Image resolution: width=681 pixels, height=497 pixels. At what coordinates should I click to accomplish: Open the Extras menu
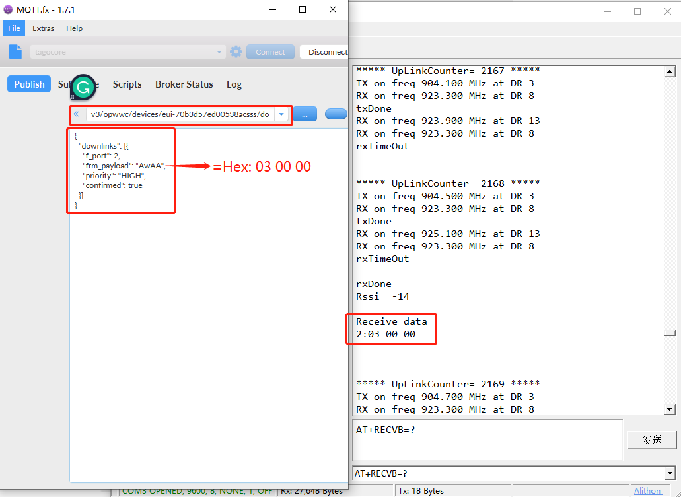click(x=43, y=28)
